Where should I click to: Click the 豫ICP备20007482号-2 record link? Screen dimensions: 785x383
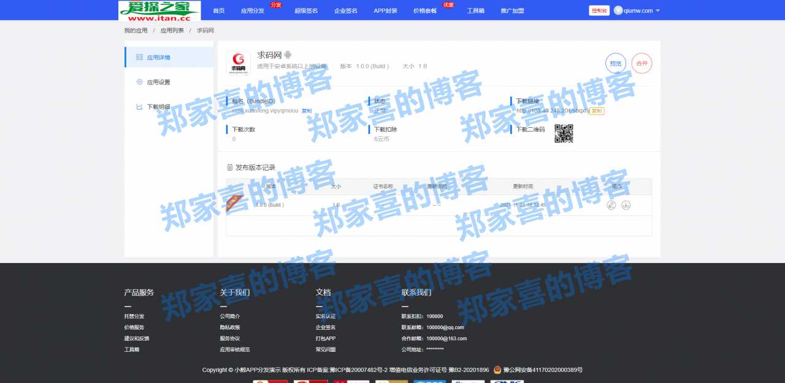pyautogui.click(x=359, y=370)
